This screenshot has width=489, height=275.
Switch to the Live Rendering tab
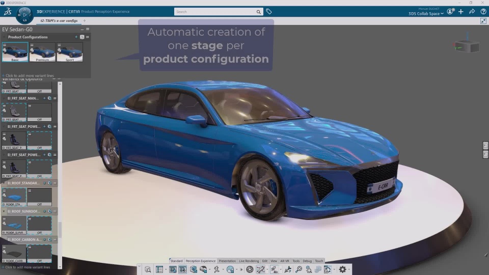tap(249, 261)
